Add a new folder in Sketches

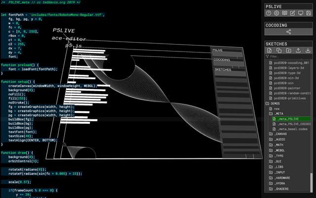point(288,50)
